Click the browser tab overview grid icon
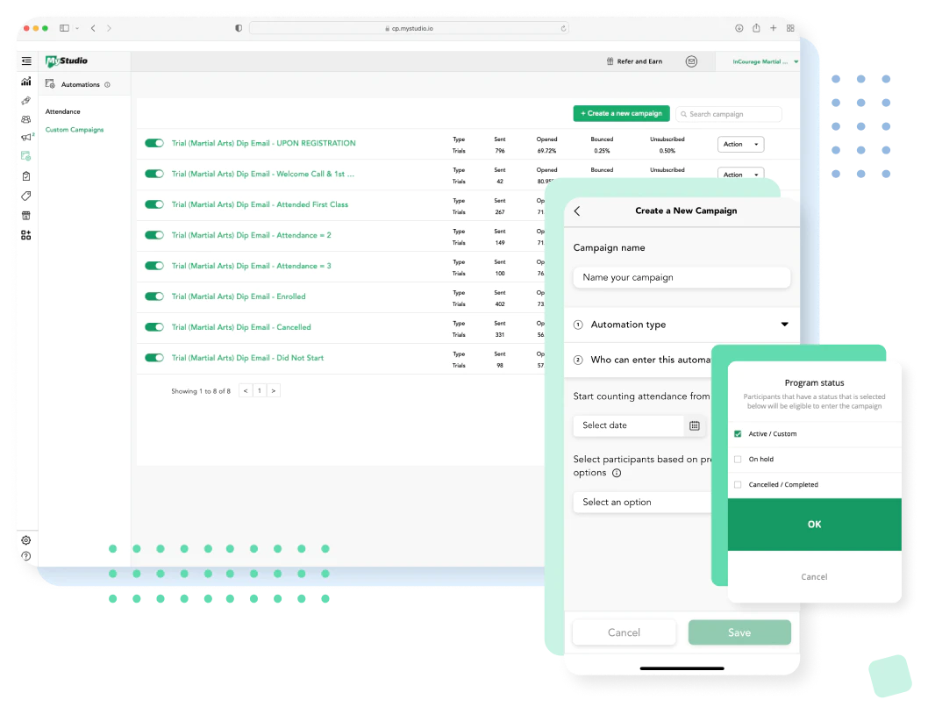This screenshot has width=935, height=714. [790, 28]
